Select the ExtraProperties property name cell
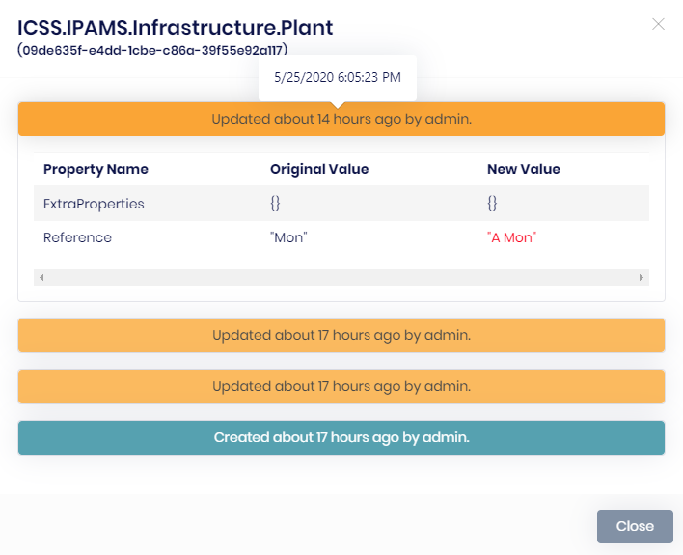 [x=94, y=204]
